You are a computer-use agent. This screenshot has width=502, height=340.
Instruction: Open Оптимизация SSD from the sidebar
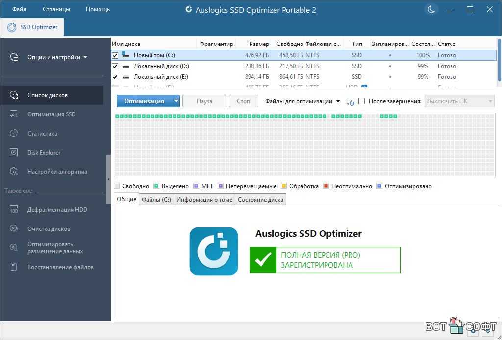coord(52,114)
